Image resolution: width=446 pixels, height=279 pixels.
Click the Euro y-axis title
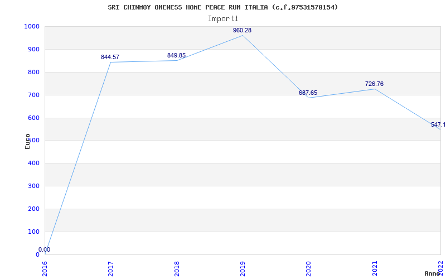[x=27, y=141]
